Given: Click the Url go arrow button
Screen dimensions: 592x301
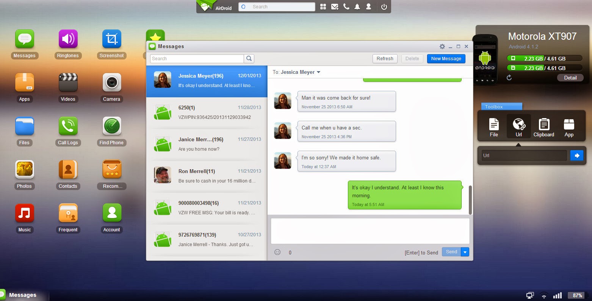Looking at the screenshot, I should click(577, 156).
